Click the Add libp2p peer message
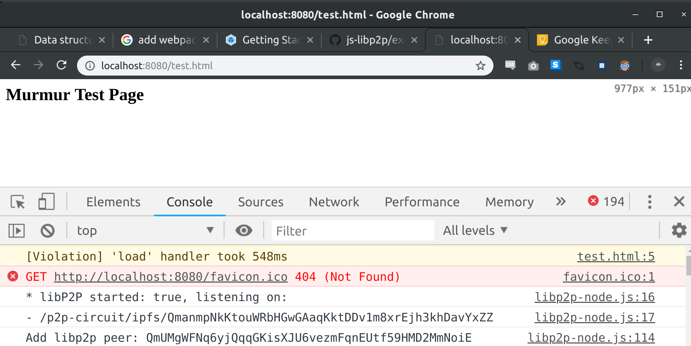Viewport: 691px width, 346px height. click(x=249, y=337)
